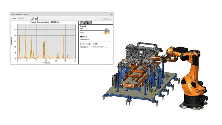Open the Robot selection combo box S040R04
The height and width of the screenshot is (125, 222).
pyautogui.click(x=25, y=18)
